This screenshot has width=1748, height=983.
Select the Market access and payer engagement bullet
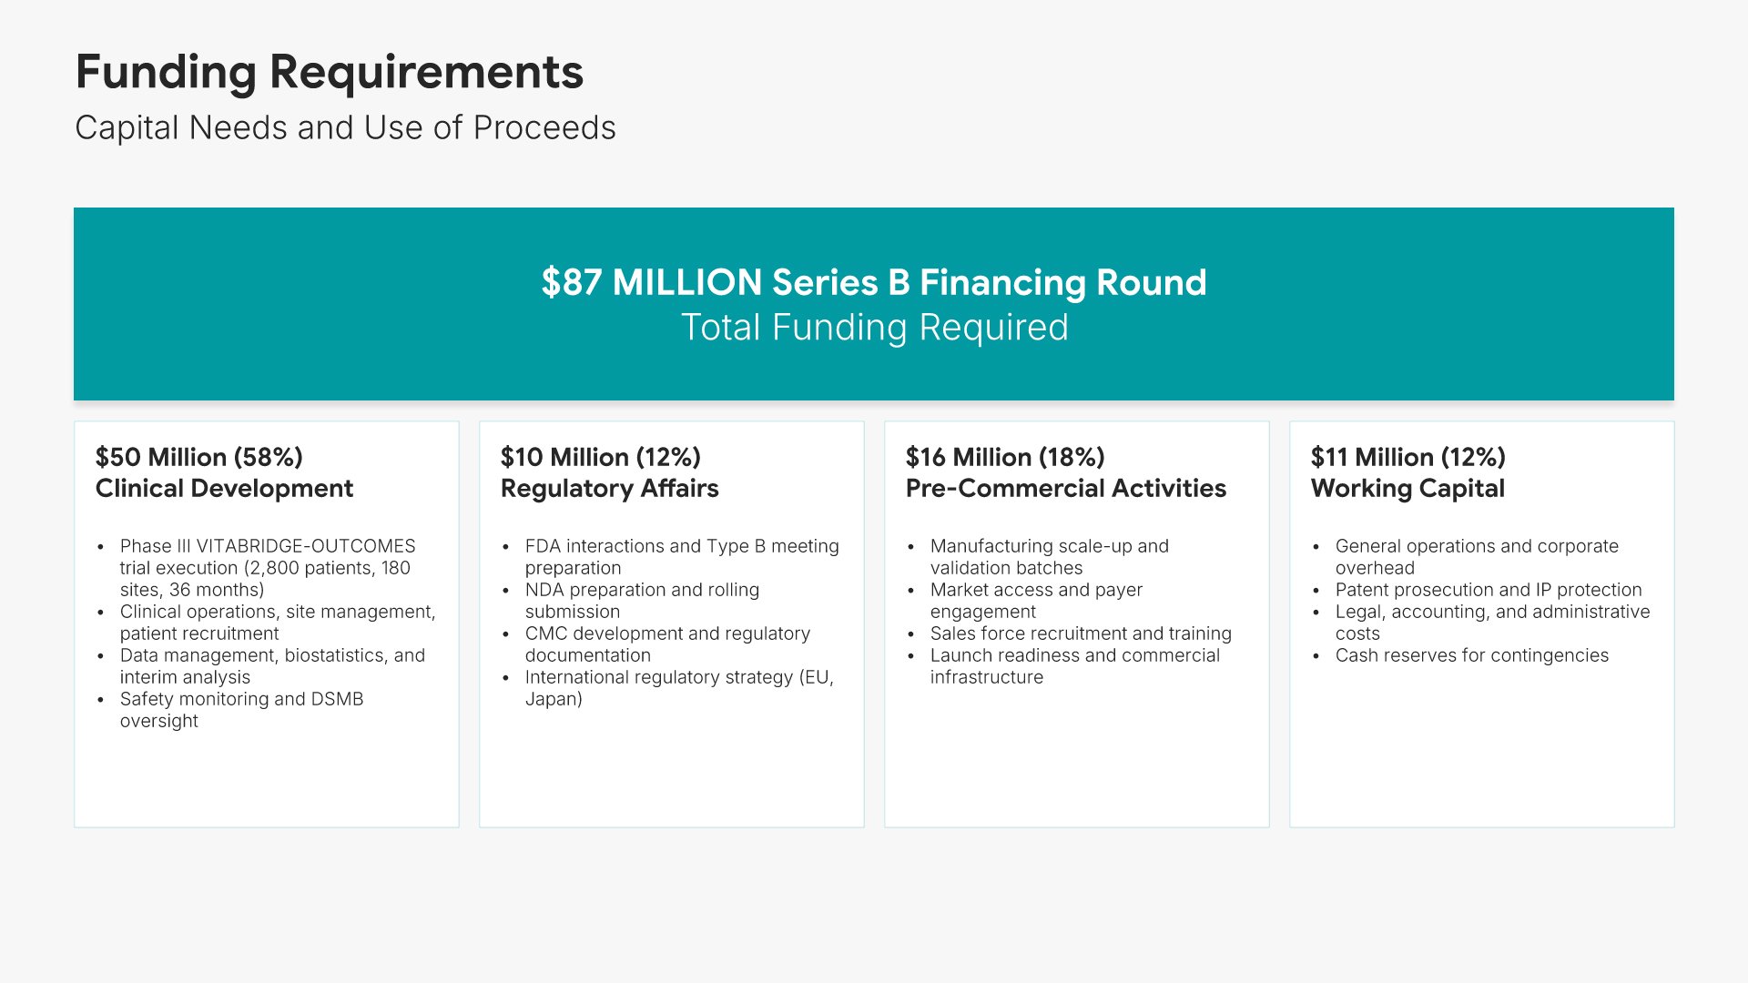(1035, 601)
